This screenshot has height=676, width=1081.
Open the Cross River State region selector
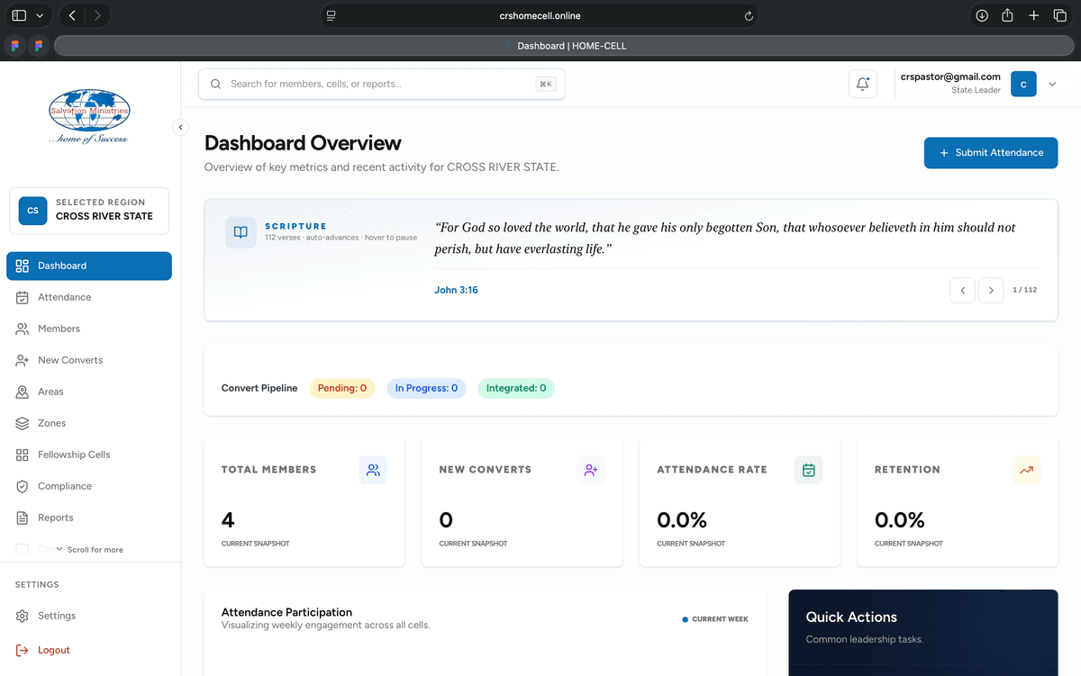coord(89,211)
